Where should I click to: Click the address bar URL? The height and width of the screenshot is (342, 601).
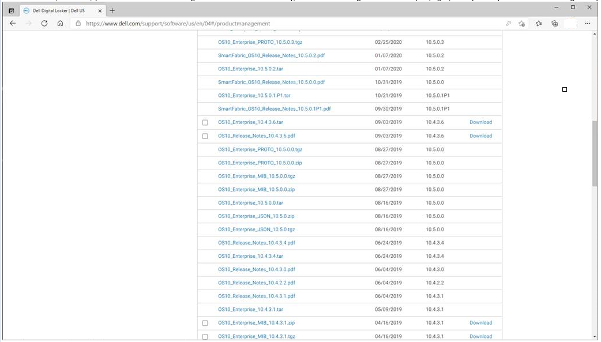(x=178, y=24)
